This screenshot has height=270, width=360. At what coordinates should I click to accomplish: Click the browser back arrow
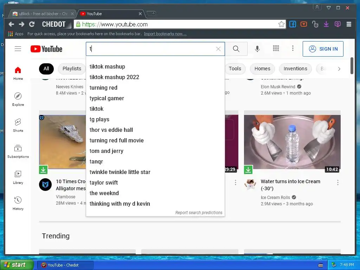pyautogui.click(x=11, y=24)
